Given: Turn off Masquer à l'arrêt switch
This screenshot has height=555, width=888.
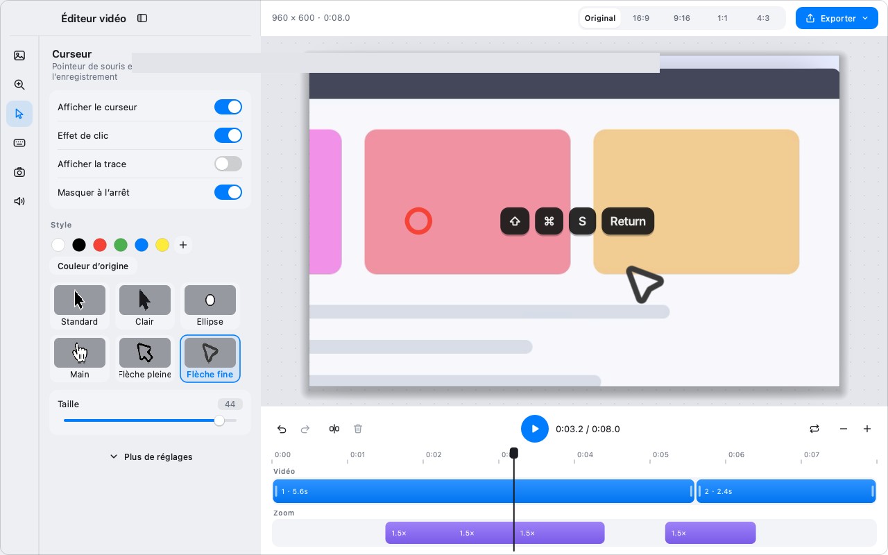Looking at the screenshot, I should coord(228,192).
